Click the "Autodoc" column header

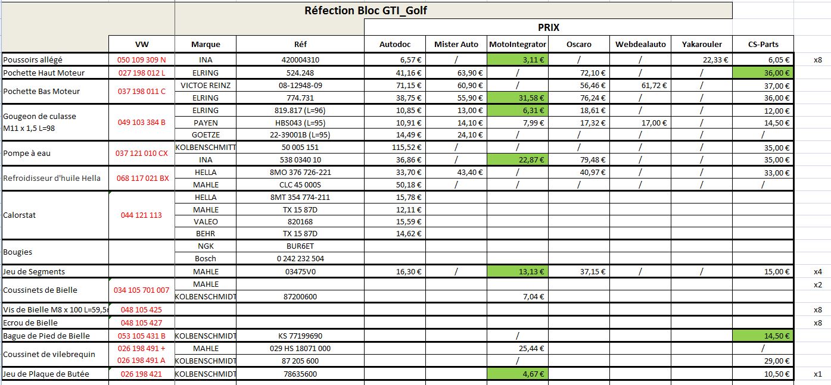pyautogui.click(x=396, y=44)
